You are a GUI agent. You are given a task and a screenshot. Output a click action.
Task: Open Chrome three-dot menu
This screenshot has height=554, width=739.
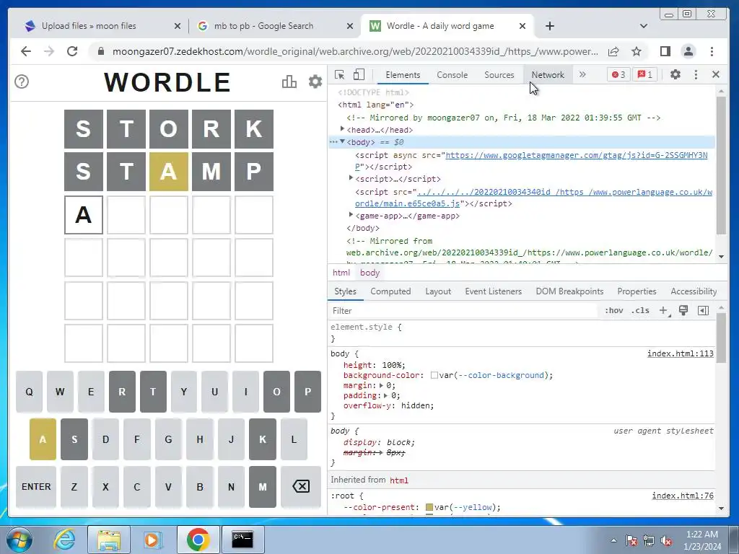(x=712, y=51)
